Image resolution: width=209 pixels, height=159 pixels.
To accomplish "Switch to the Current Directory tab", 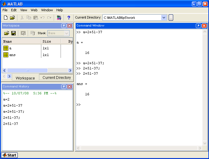I will point(57,77).
